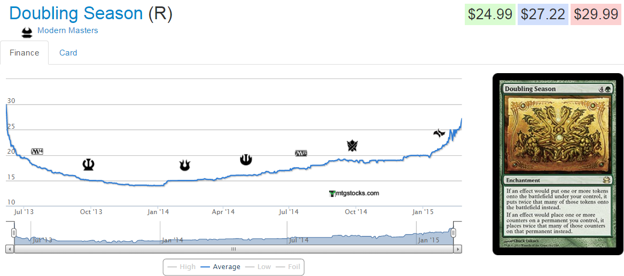Screen dimensions: 624x276
Task: Click the green $24.99 low price badge
Action: point(490,14)
